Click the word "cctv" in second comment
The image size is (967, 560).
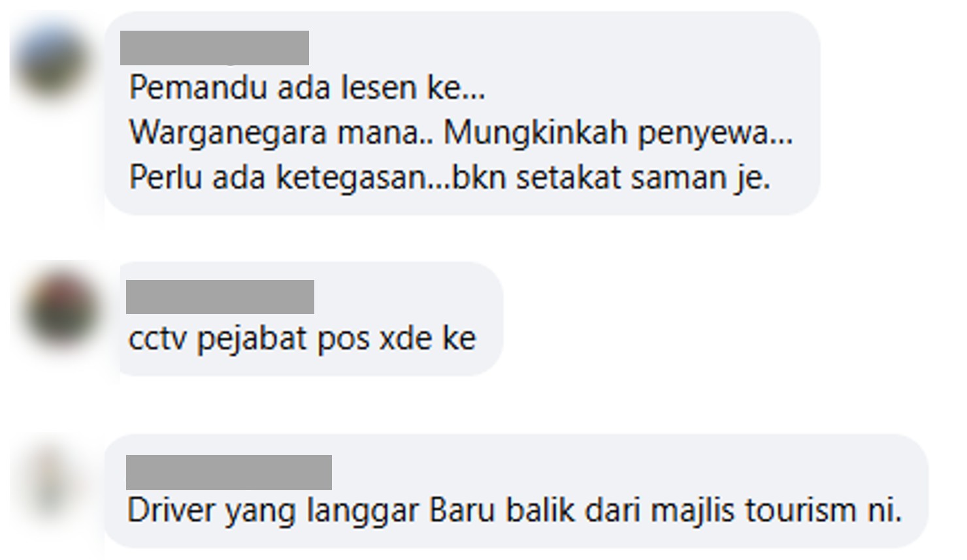(158, 339)
